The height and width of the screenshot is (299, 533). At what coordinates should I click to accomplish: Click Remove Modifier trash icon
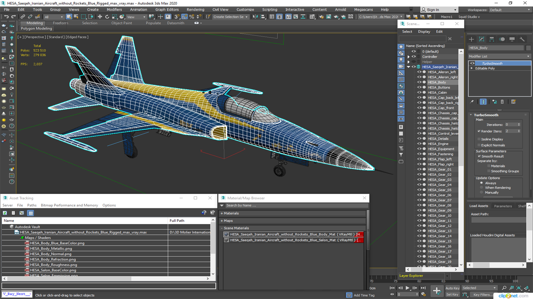coord(502,102)
